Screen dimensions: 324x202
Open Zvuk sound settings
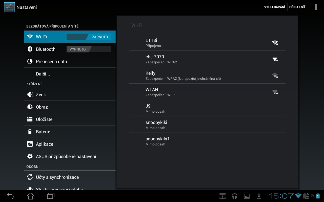pos(70,94)
